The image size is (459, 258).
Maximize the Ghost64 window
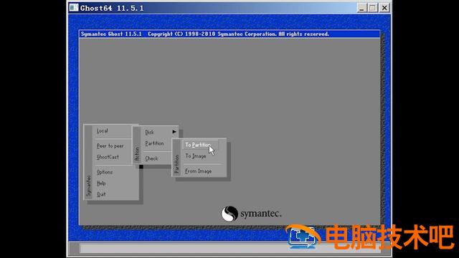373,8
